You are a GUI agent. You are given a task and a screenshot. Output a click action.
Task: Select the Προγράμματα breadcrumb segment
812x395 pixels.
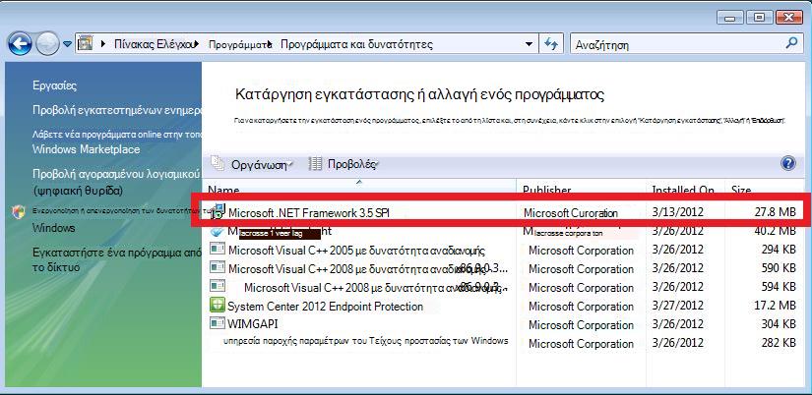[x=240, y=44]
